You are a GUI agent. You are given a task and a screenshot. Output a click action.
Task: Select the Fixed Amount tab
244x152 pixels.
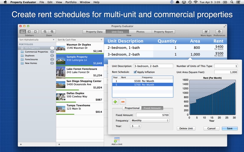pyautogui.click(x=152, y=108)
